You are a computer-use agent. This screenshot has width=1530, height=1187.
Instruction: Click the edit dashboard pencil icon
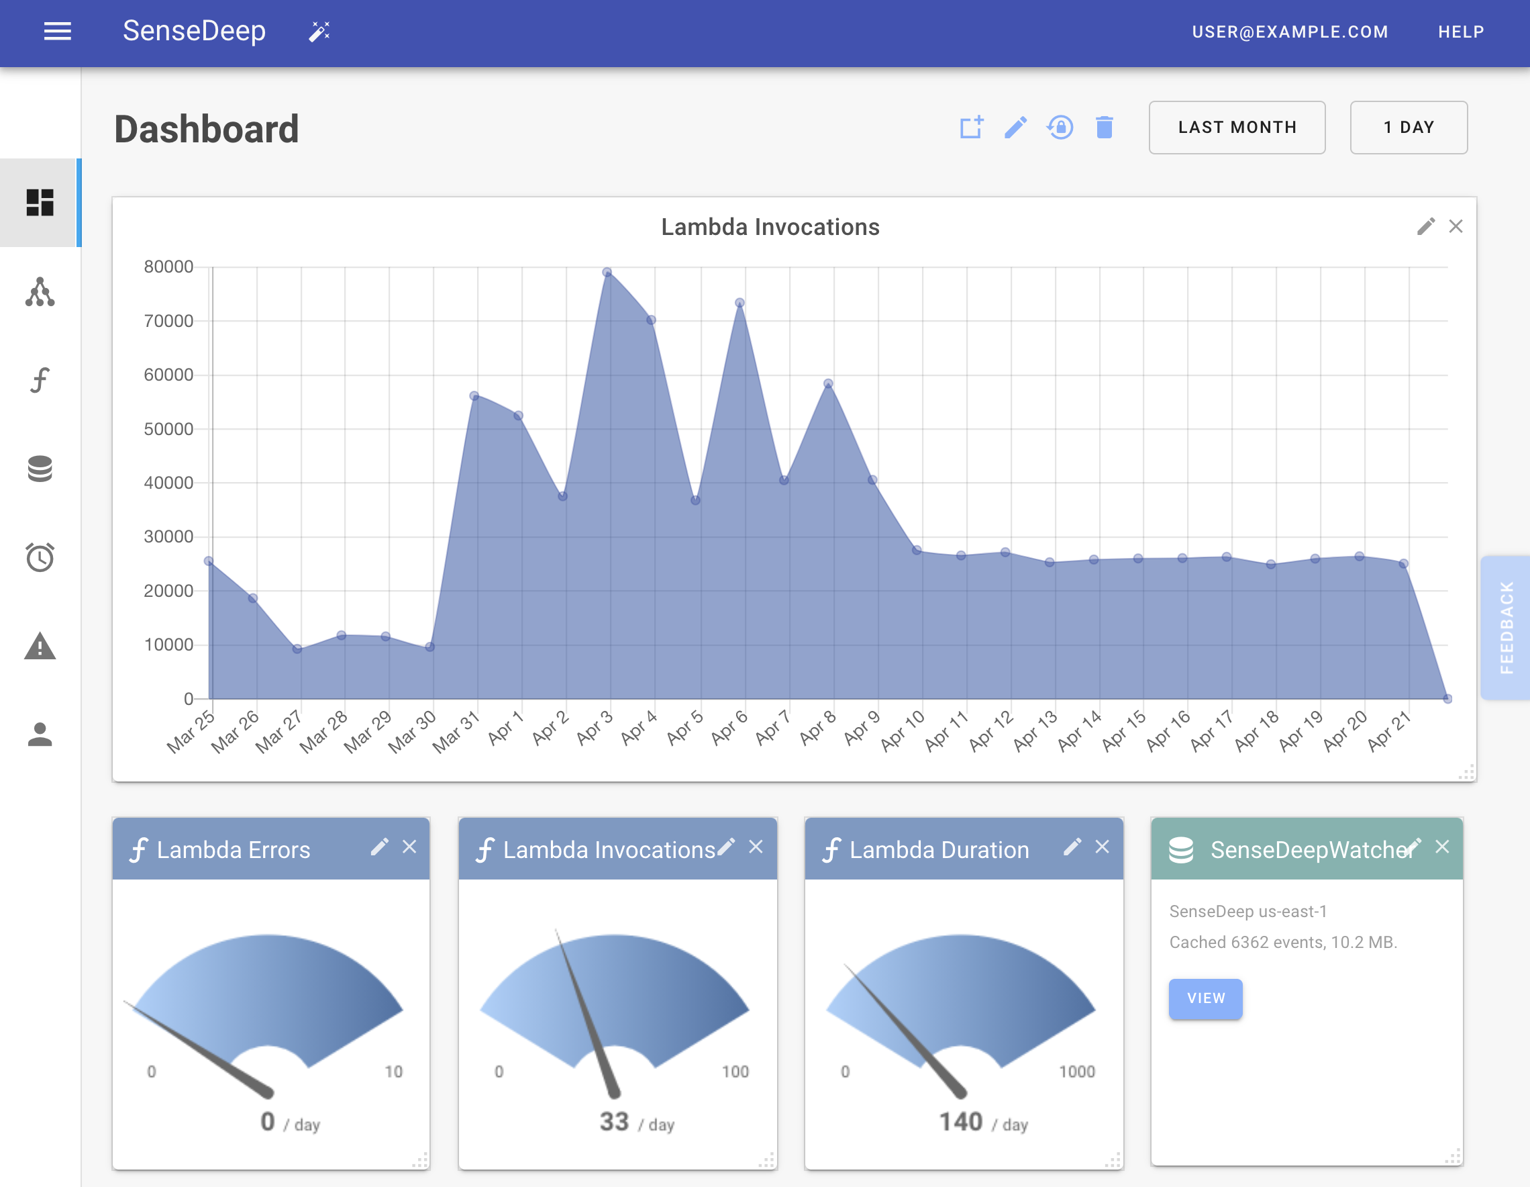pos(1016,128)
